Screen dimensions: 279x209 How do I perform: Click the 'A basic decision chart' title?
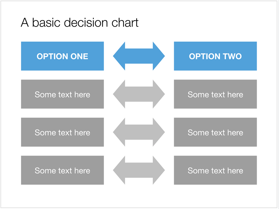(80, 23)
